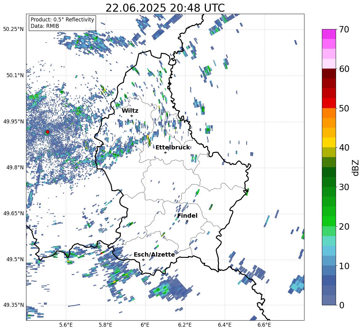Click the colorbar tick label 40
Image resolution: width=363 pixels, height=331 pixels.
(x=344, y=148)
